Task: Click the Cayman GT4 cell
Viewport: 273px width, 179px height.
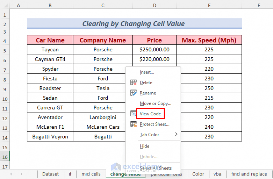Action: [50, 59]
